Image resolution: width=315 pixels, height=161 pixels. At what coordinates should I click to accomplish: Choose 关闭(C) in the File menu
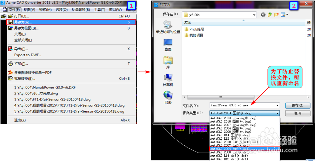(72, 34)
